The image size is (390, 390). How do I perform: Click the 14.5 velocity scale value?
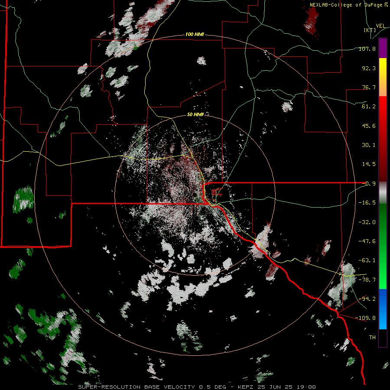pos(369,164)
